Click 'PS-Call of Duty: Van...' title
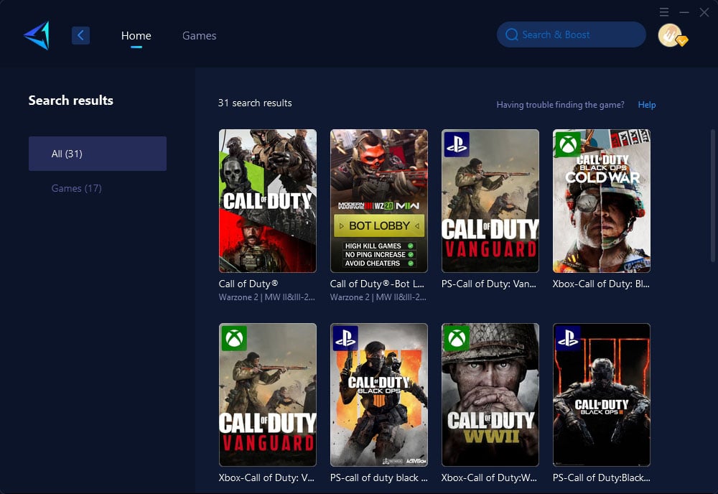The width and height of the screenshot is (718, 494). 488,284
